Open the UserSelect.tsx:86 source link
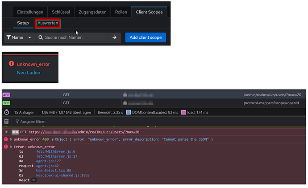The image size is (308, 188). [x=54, y=170]
